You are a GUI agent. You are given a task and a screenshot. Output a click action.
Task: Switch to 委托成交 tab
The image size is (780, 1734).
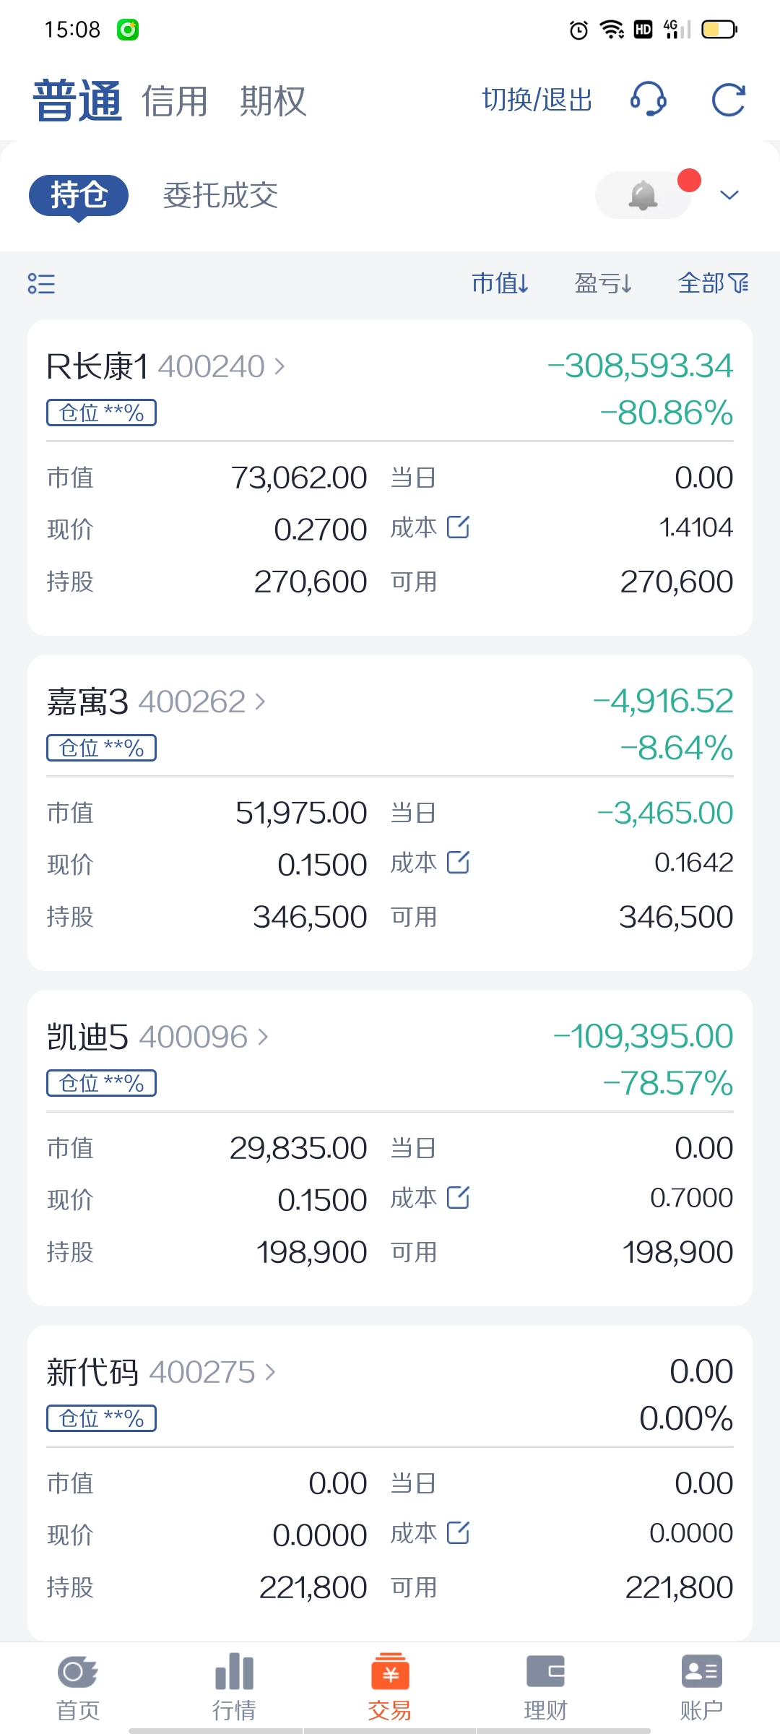pyautogui.click(x=220, y=195)
